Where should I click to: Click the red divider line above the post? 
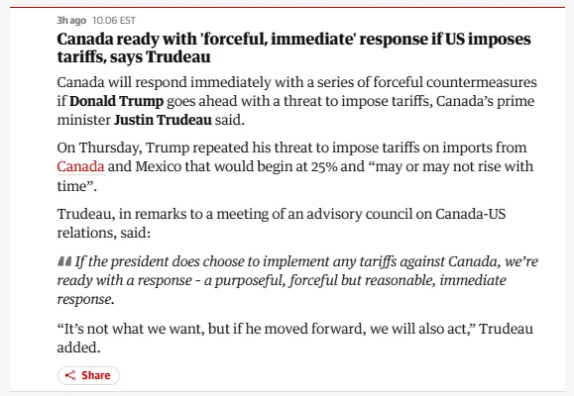287,7
